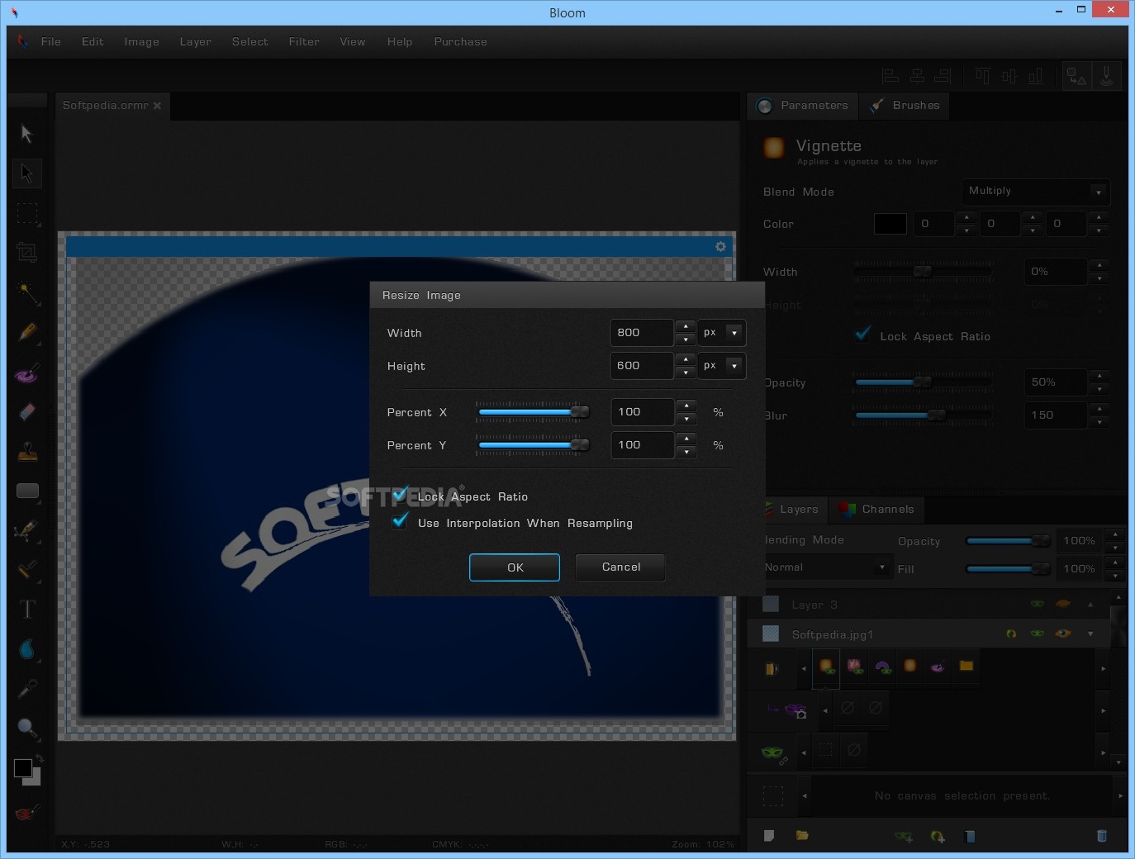Choose the Zoom magnifier tool
The height and width of the screenshot is (859, 1135).
pos(27,728)
